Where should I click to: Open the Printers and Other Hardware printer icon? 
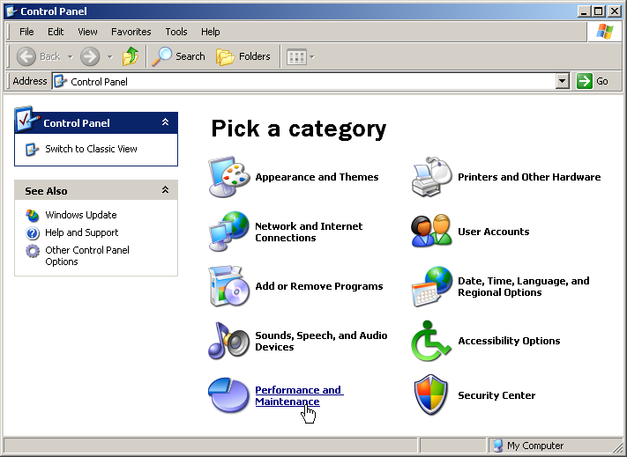click(432, 177)
